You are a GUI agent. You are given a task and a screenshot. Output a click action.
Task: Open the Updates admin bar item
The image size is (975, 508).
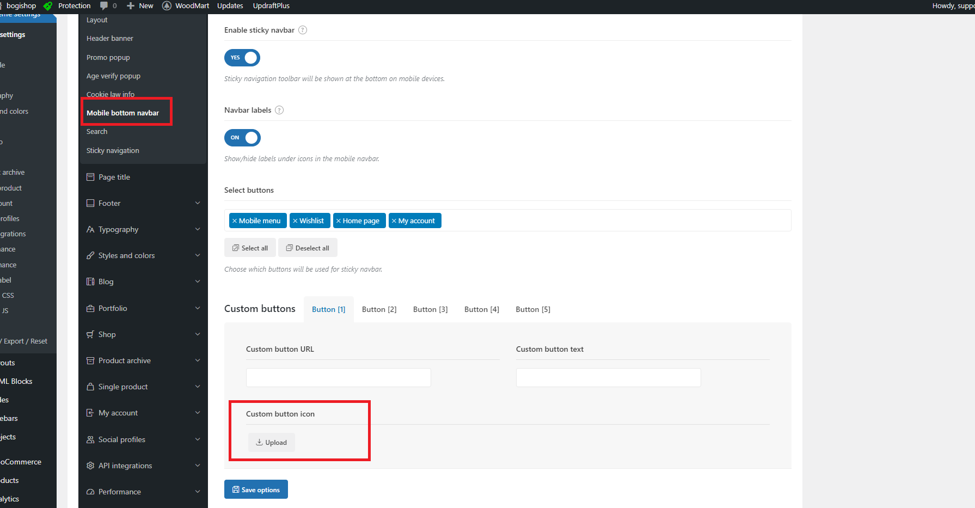coord(230,5)
